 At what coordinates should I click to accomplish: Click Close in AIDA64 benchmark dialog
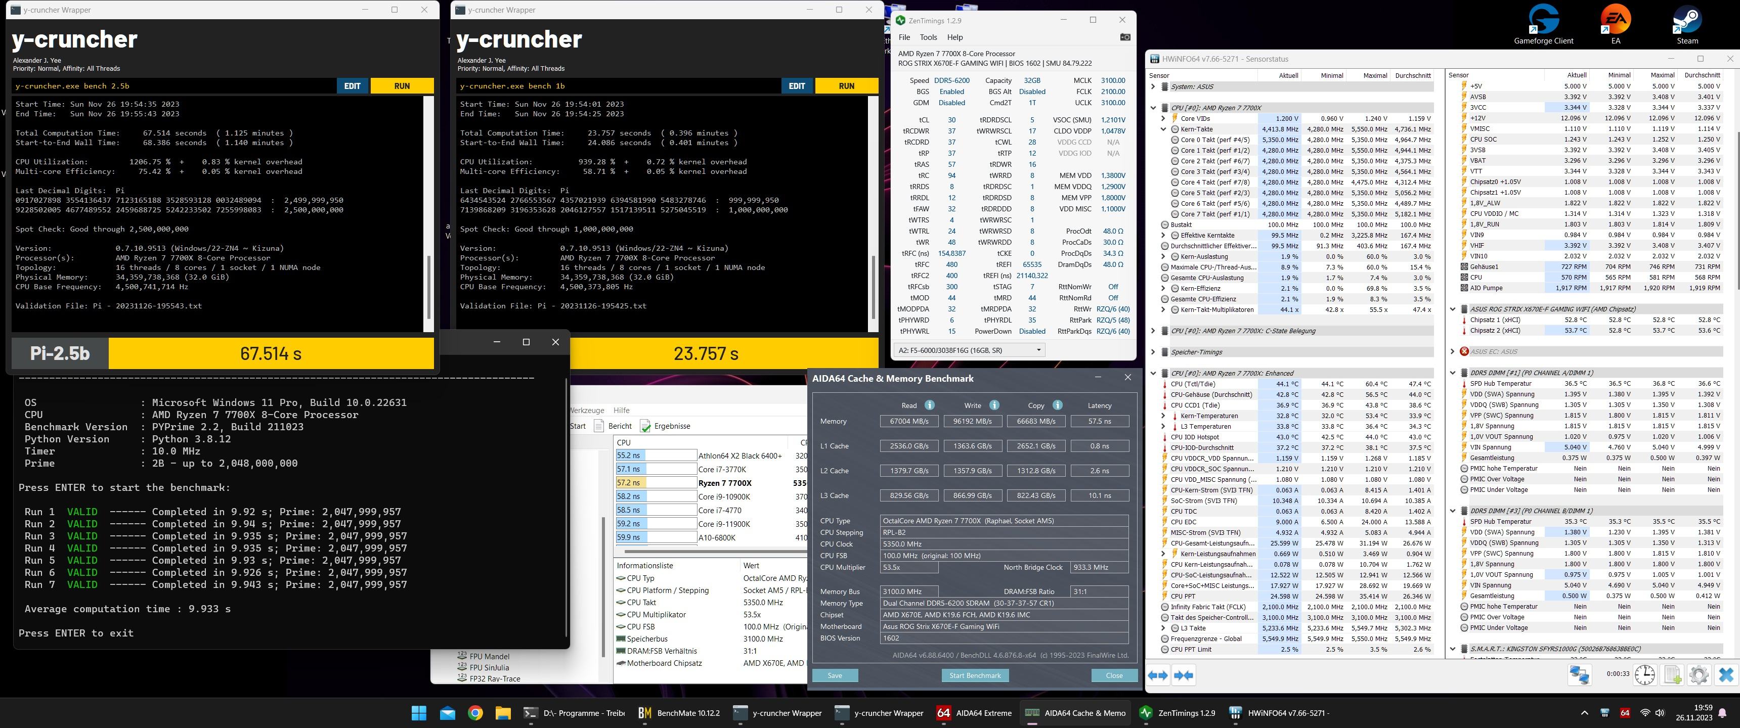1114,675
